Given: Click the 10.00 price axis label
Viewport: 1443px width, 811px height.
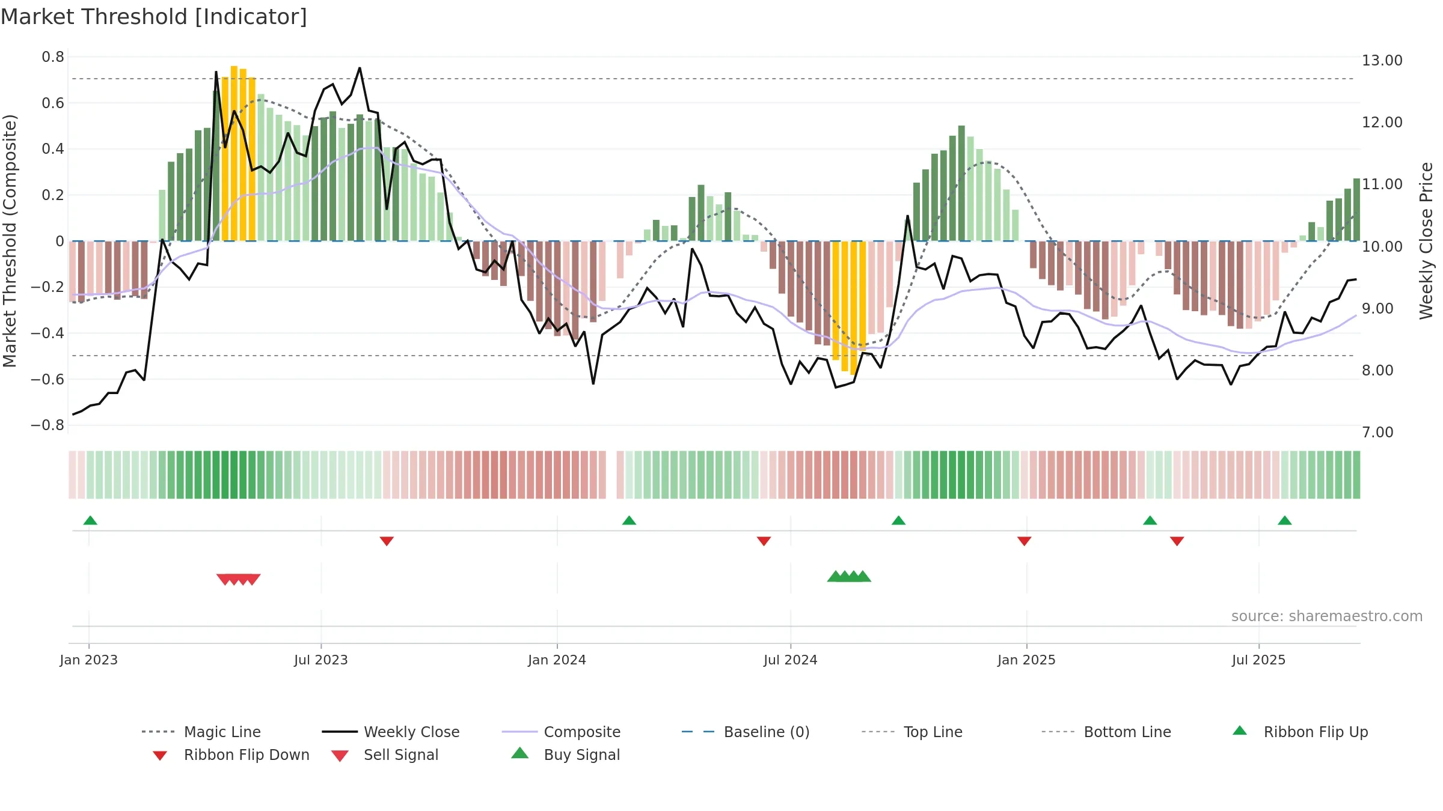Looking at the screenshot, I should pos(1382,246).
